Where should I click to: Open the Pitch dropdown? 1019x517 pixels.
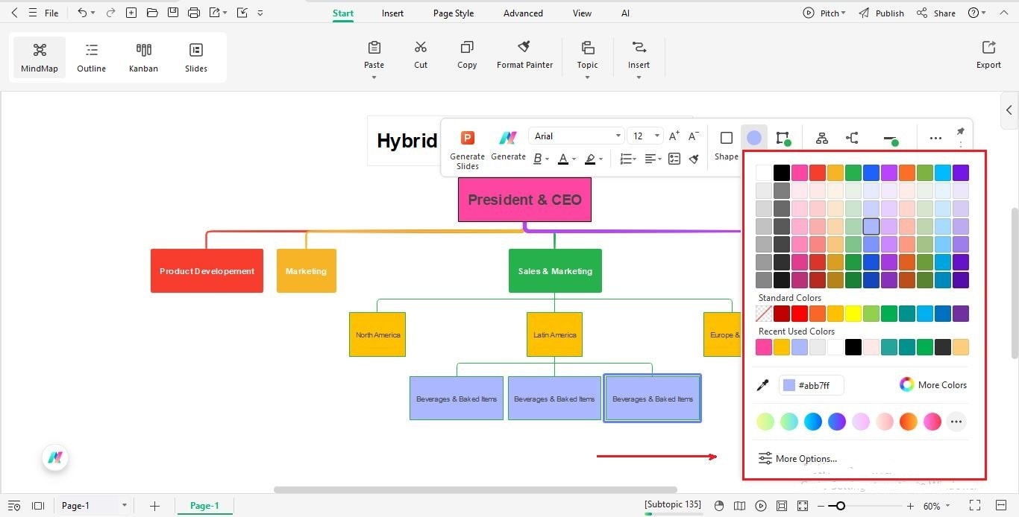tap(824, 13)
